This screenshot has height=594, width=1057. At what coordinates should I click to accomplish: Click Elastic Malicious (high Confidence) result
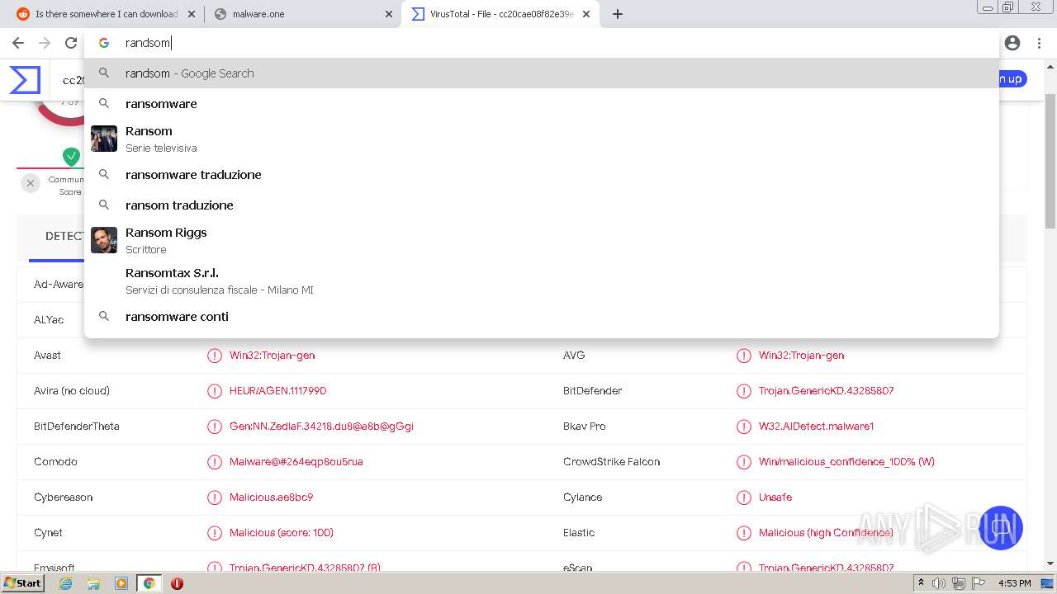(826, 533)
